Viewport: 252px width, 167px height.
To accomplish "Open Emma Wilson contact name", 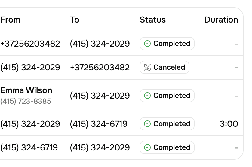I will click(26, 90).
